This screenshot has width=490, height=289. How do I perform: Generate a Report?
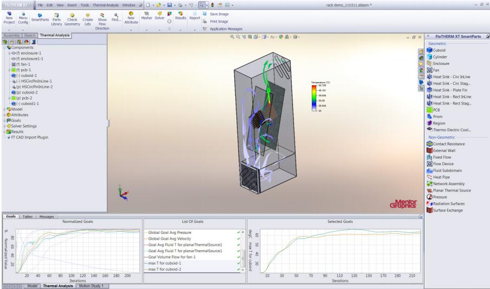pyautogui.click(x=195, y=16)
